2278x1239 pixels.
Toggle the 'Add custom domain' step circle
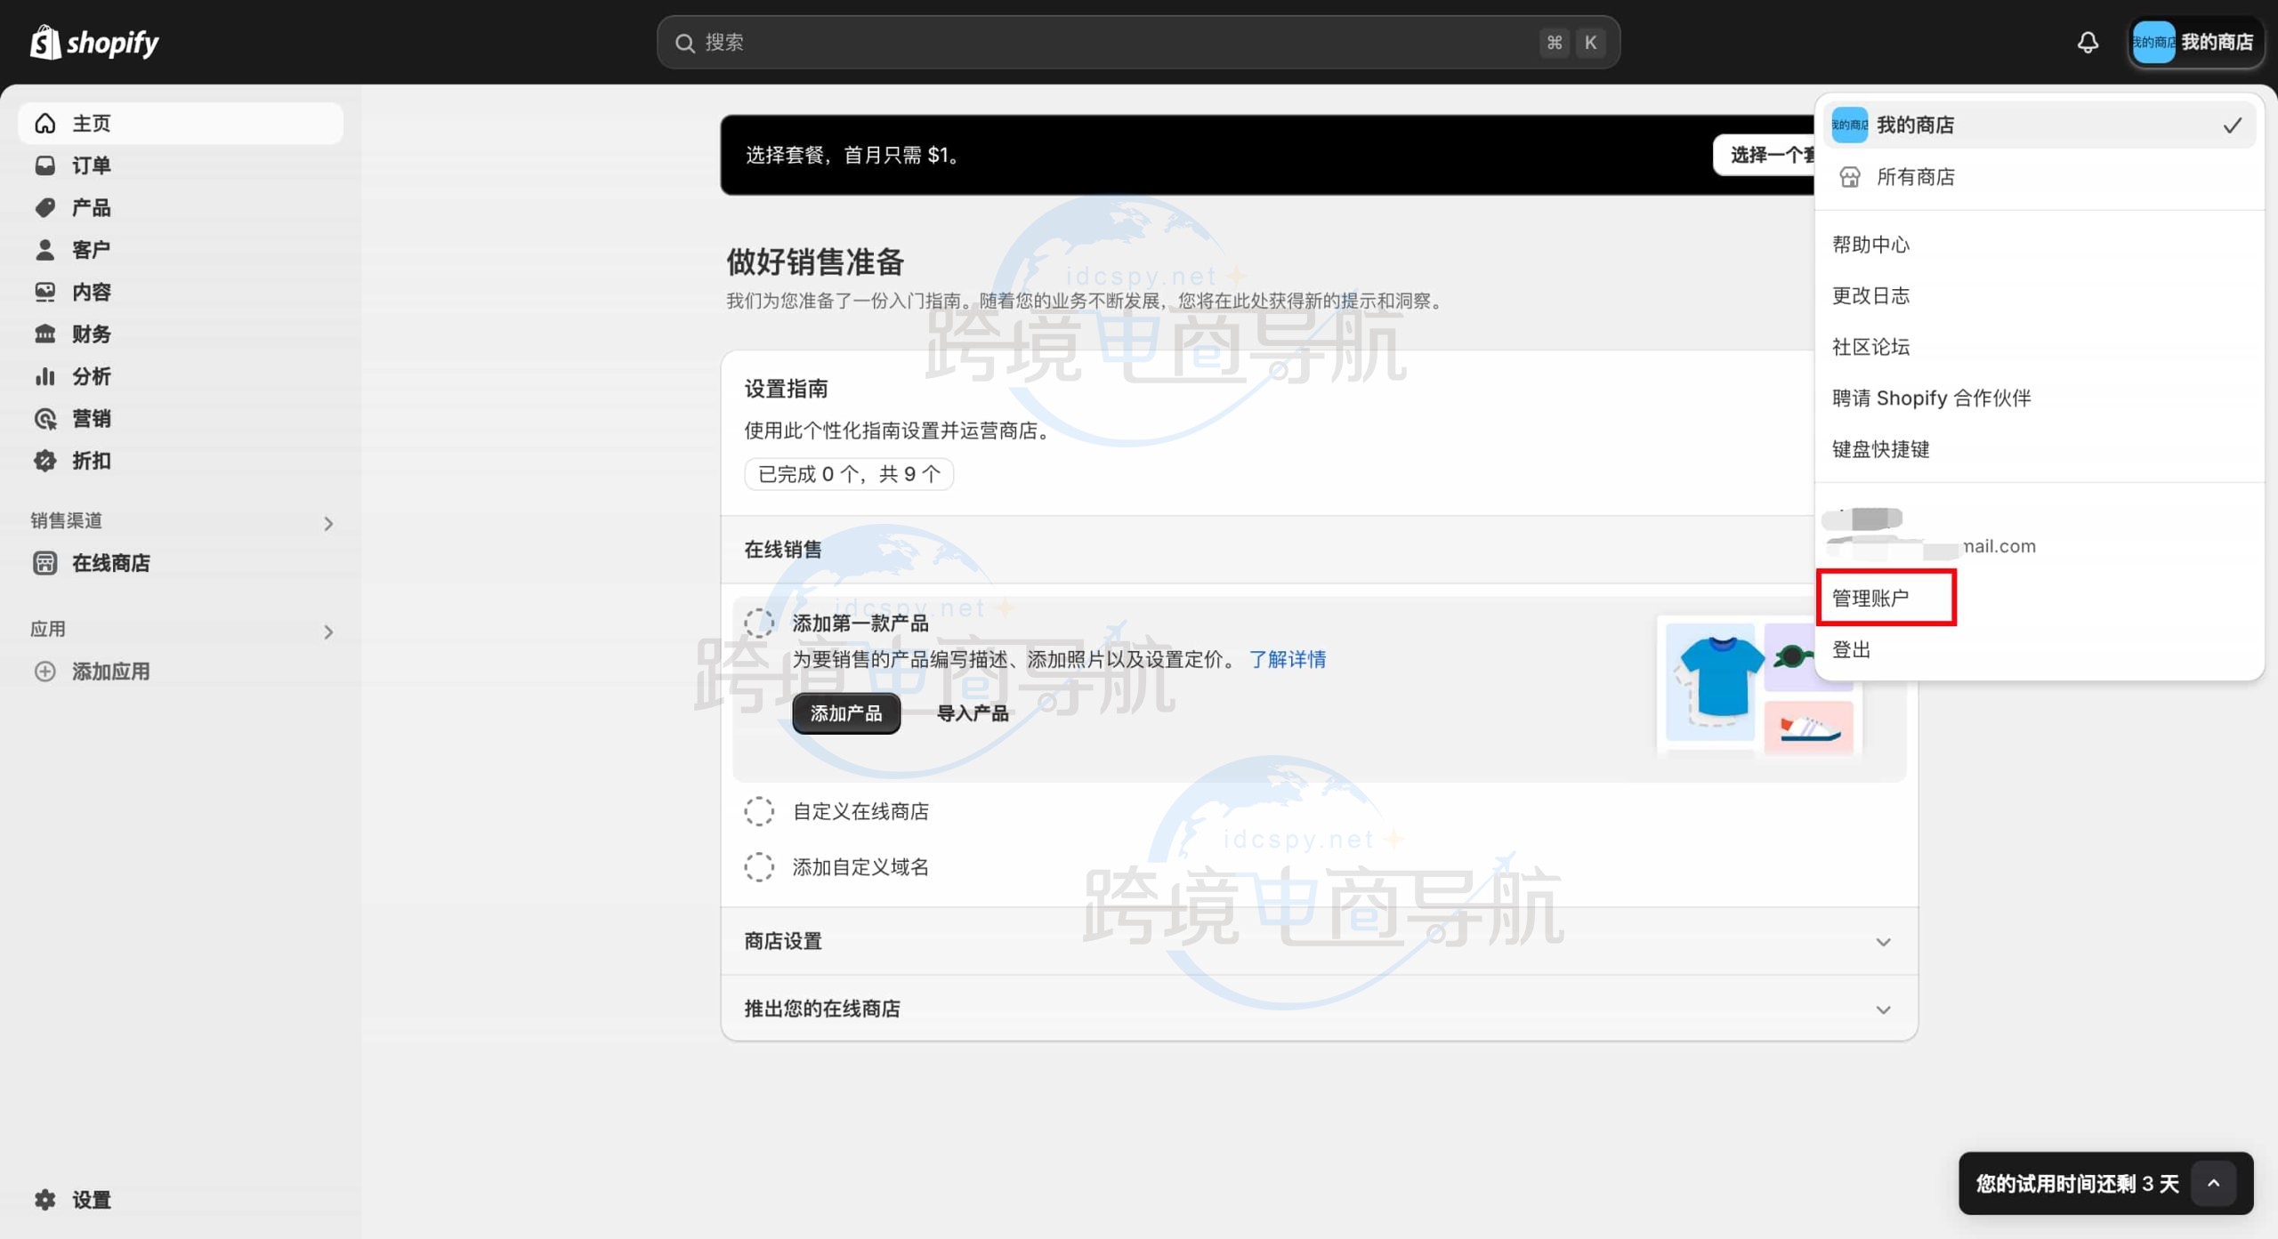pyautogui.click(x=759, y=866)
